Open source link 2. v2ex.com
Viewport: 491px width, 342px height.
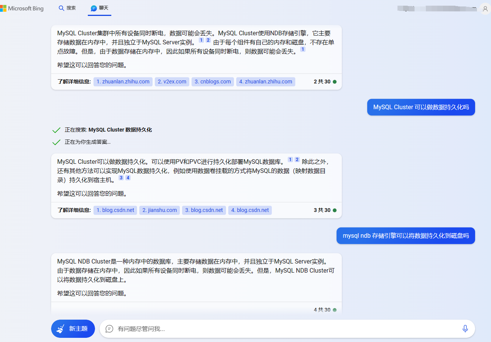tap(172, 82)
